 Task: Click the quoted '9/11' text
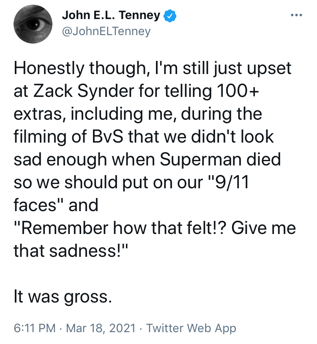[232, 182]
